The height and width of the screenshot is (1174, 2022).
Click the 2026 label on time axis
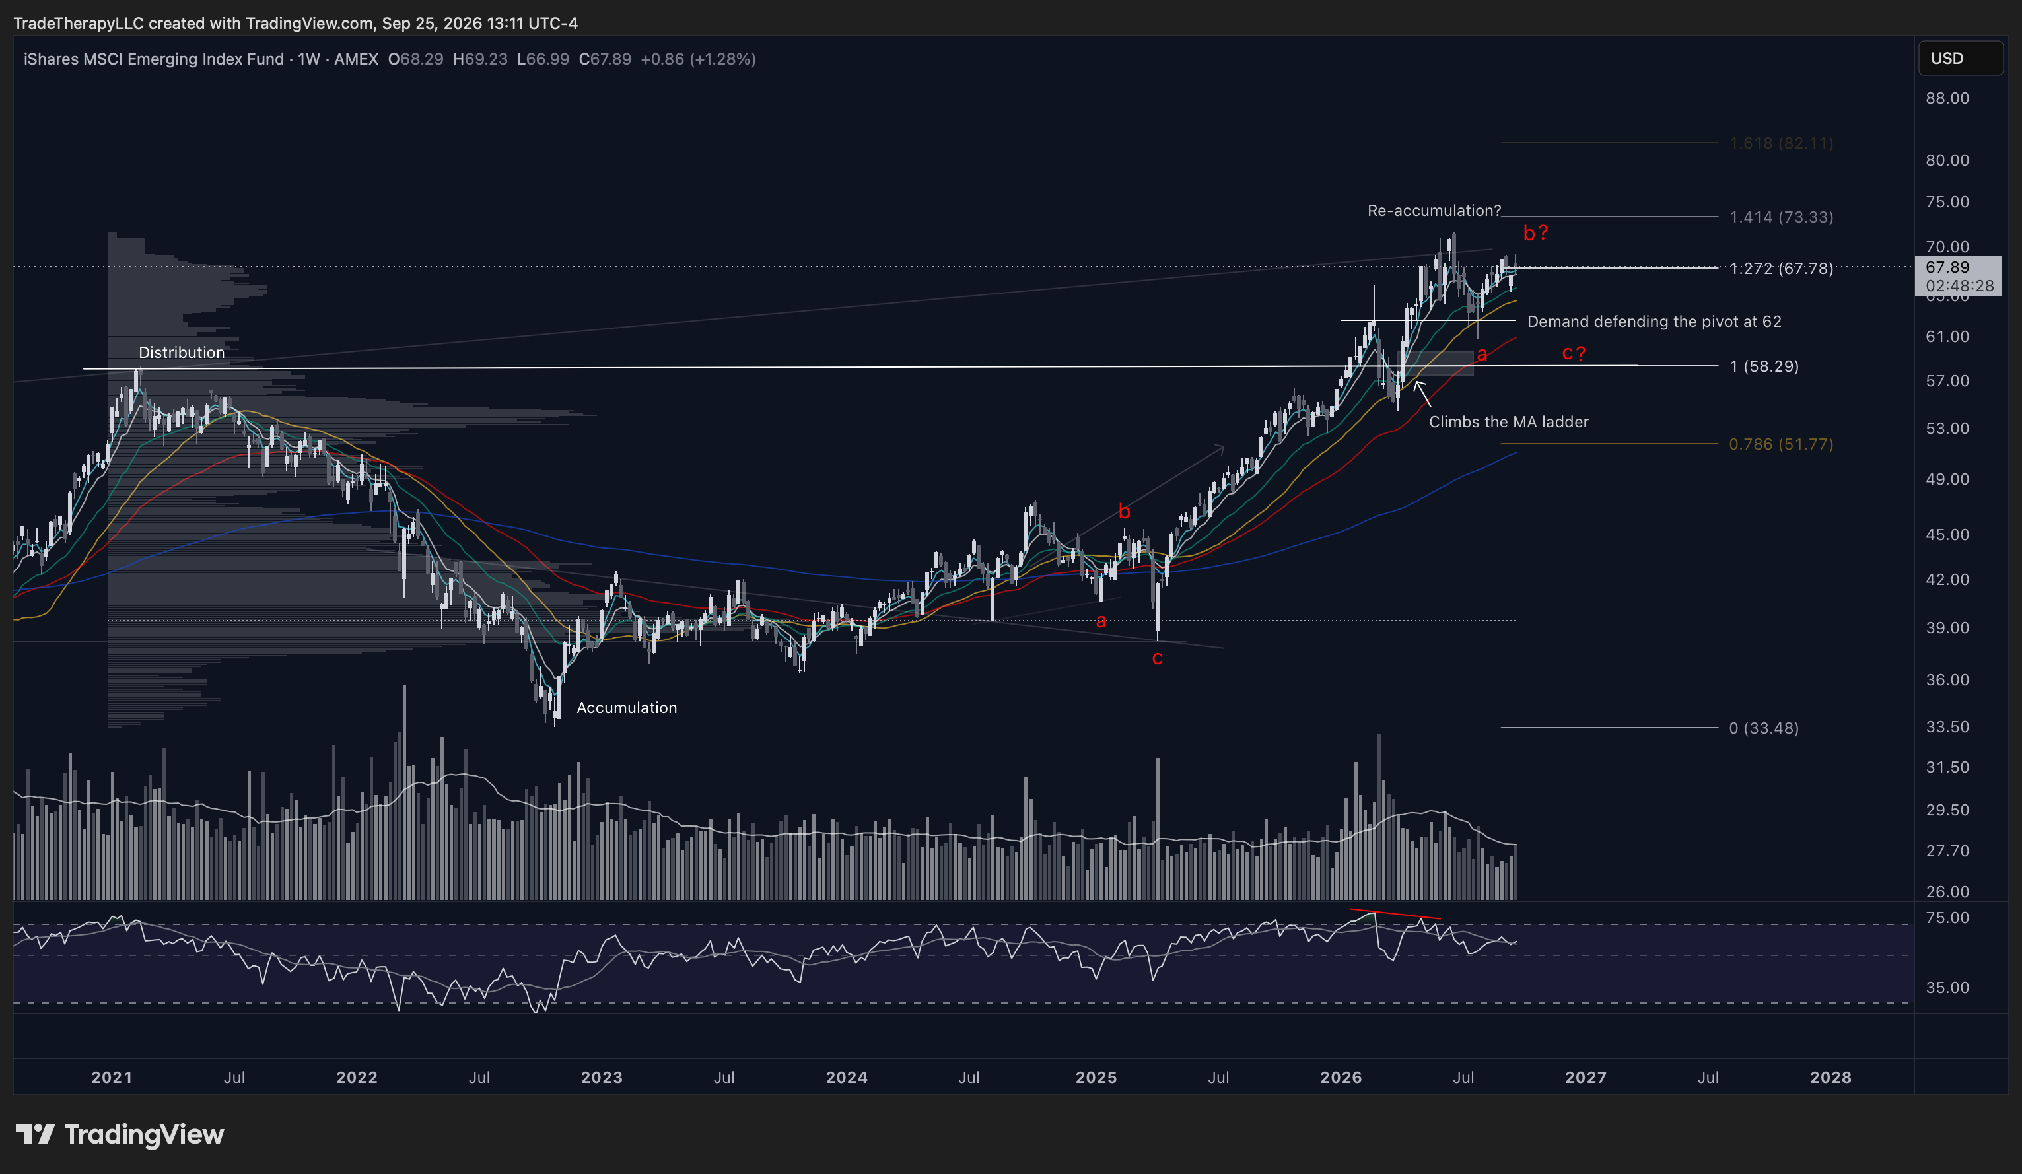pos(1341,1078)
